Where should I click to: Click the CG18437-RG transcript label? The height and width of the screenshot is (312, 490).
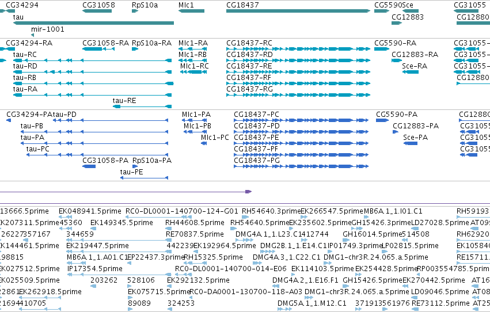pyautogui.click(x=249, y=89)
